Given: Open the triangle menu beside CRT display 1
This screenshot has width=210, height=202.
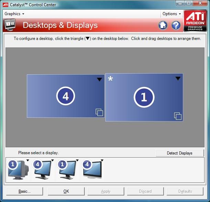Looking at the screenshot, I should 28,160.
